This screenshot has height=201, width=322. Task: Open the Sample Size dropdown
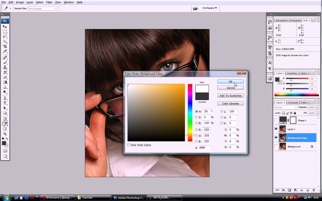pos(42,9)
